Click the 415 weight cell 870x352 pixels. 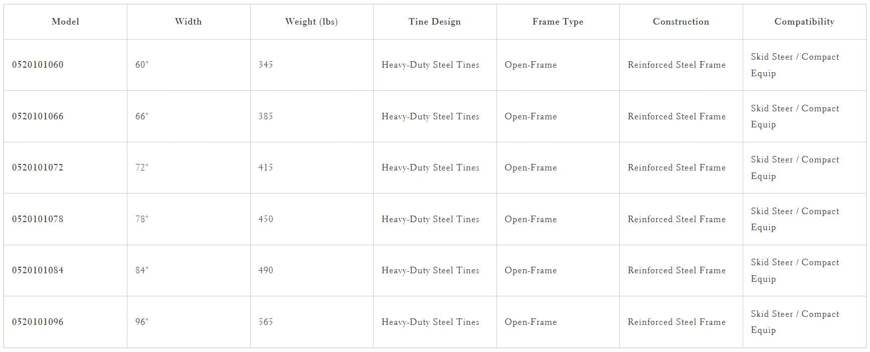[x=266, y=167]
